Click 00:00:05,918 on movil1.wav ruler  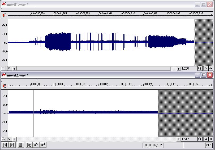click(x=150, y=13)
